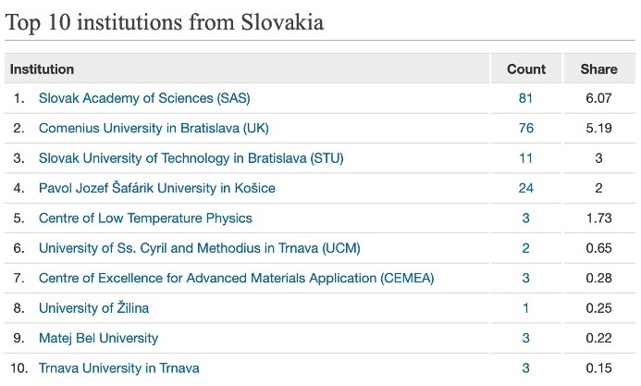The height and width of the screenshot is (386, 641).
Task: Click count 2 for UCM Trnava
Action: click(x=525, y=248)
